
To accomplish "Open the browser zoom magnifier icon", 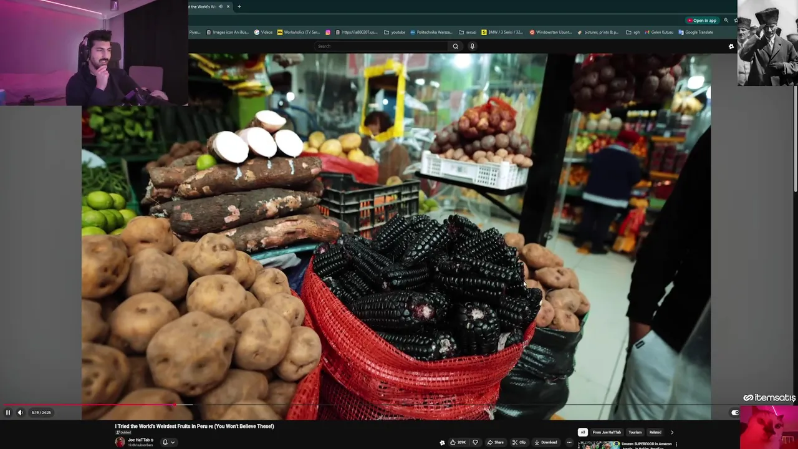I will click(x=726, y=21).
